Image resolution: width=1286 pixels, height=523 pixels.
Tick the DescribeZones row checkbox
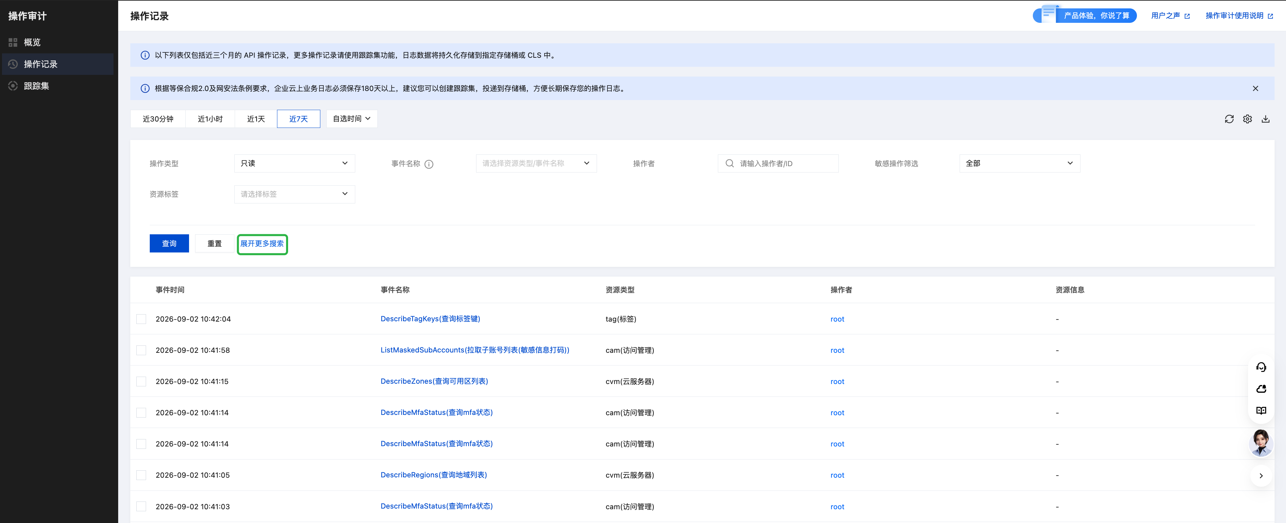[141, 381]
